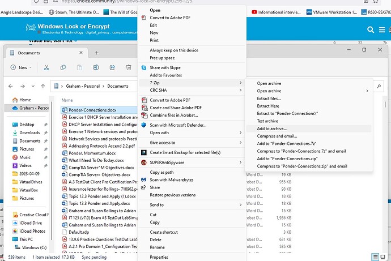Click Create Smart Backup for selected file(s)

pyautogui.click(x=185, y=152)
